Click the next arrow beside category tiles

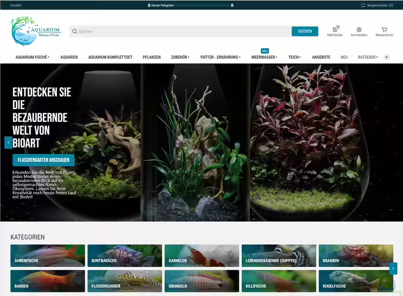394,268
